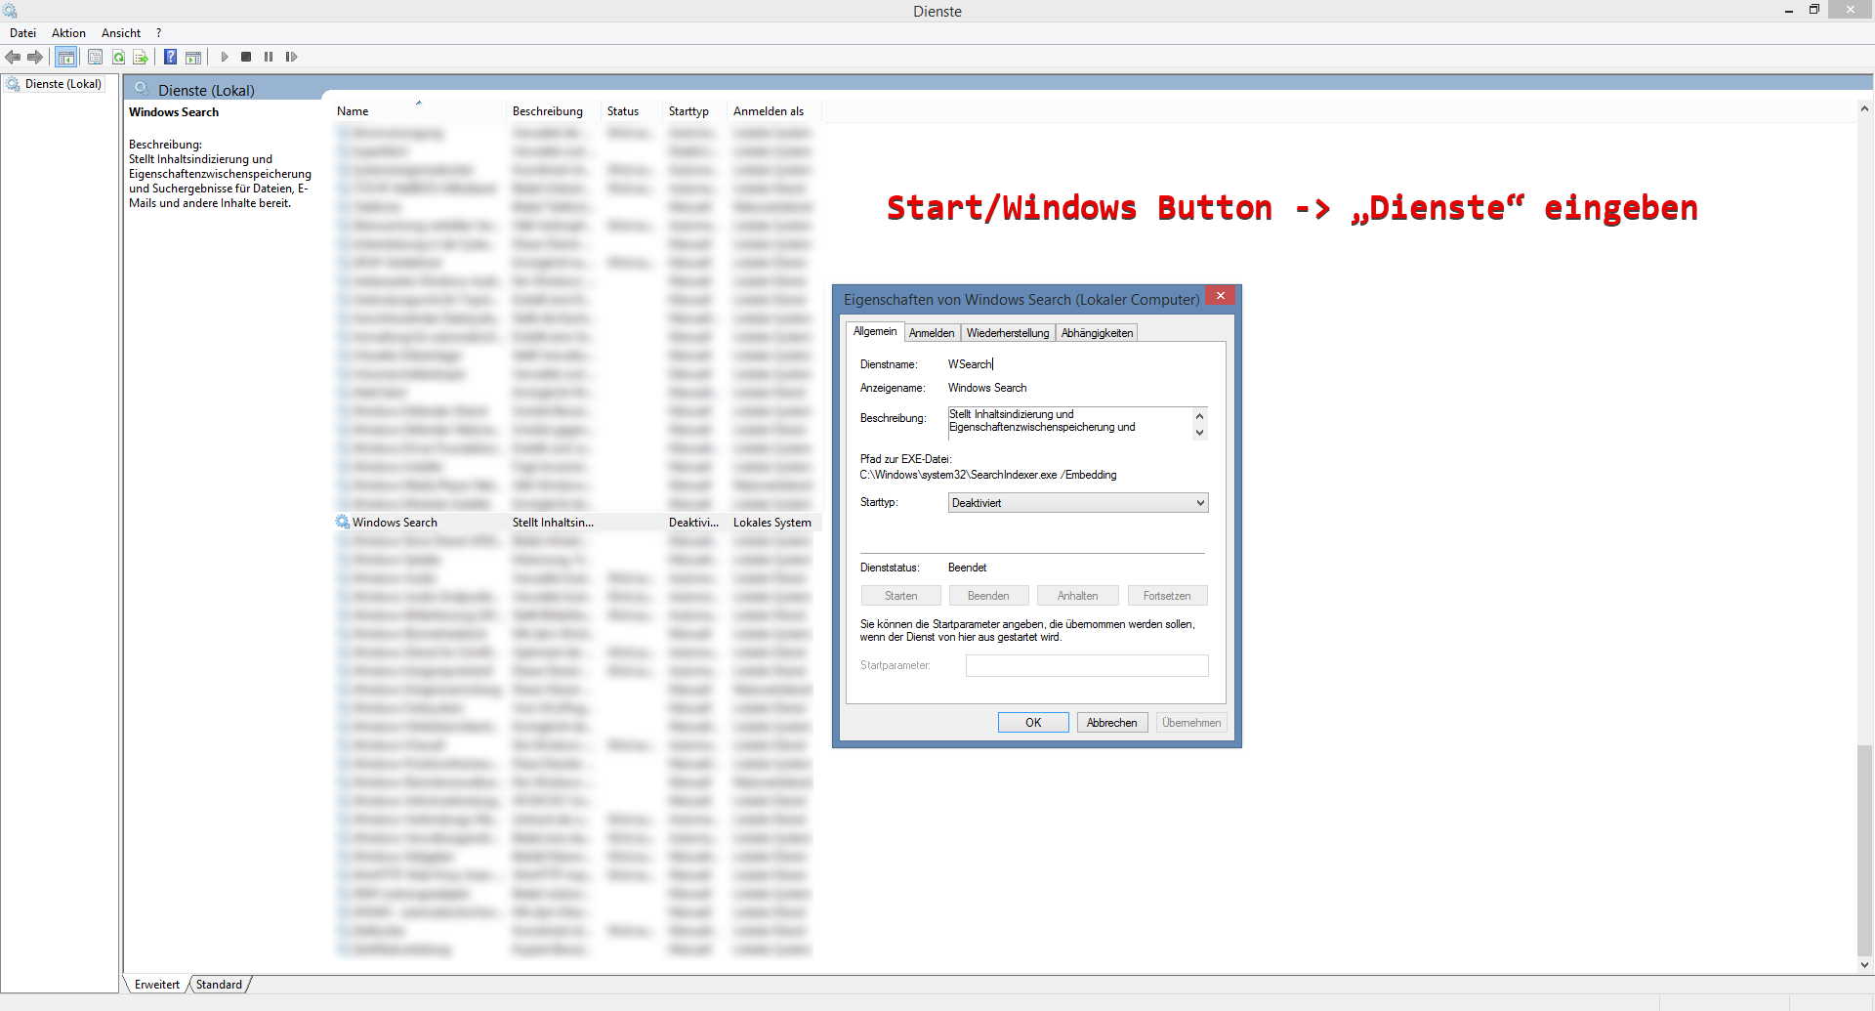Select the Windows Search service row
Image resolution: width=1875 pixels, height=1011 pixels.
tap(578, 523)
